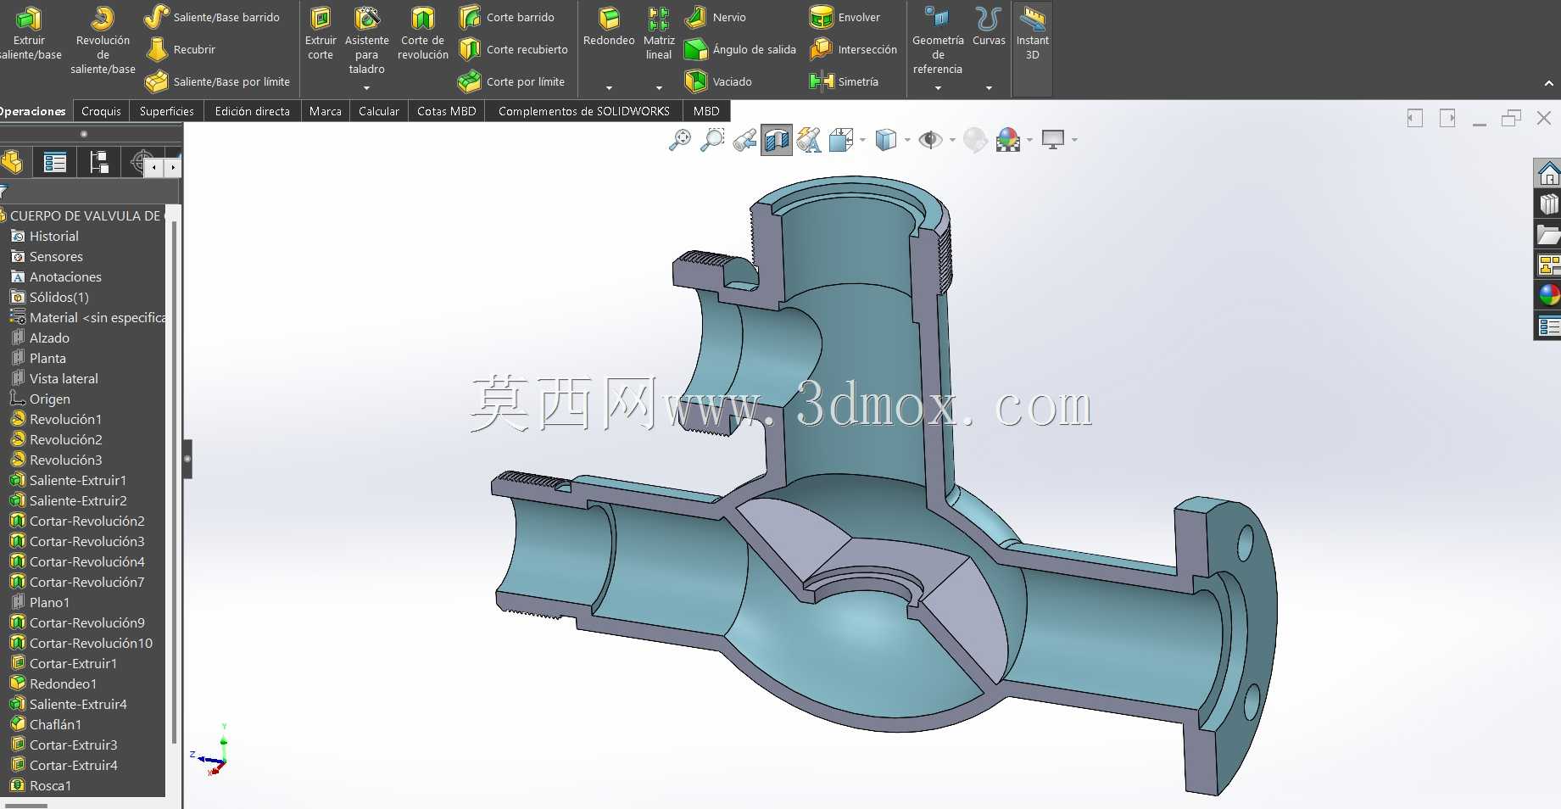Open view orientation dropdown arrow

862,140
